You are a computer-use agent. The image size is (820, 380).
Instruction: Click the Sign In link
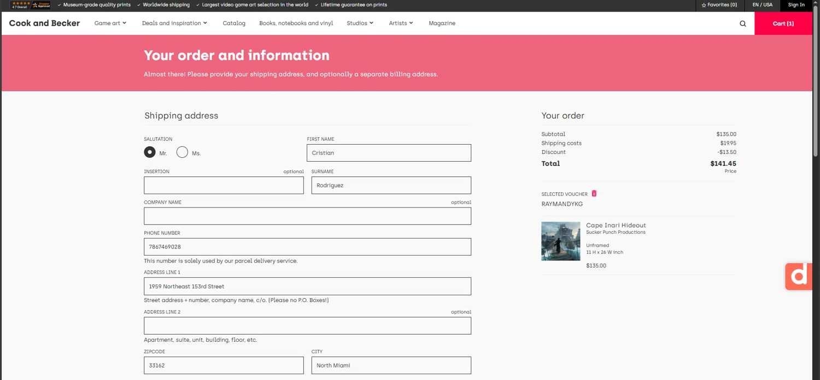click(796, 5)
